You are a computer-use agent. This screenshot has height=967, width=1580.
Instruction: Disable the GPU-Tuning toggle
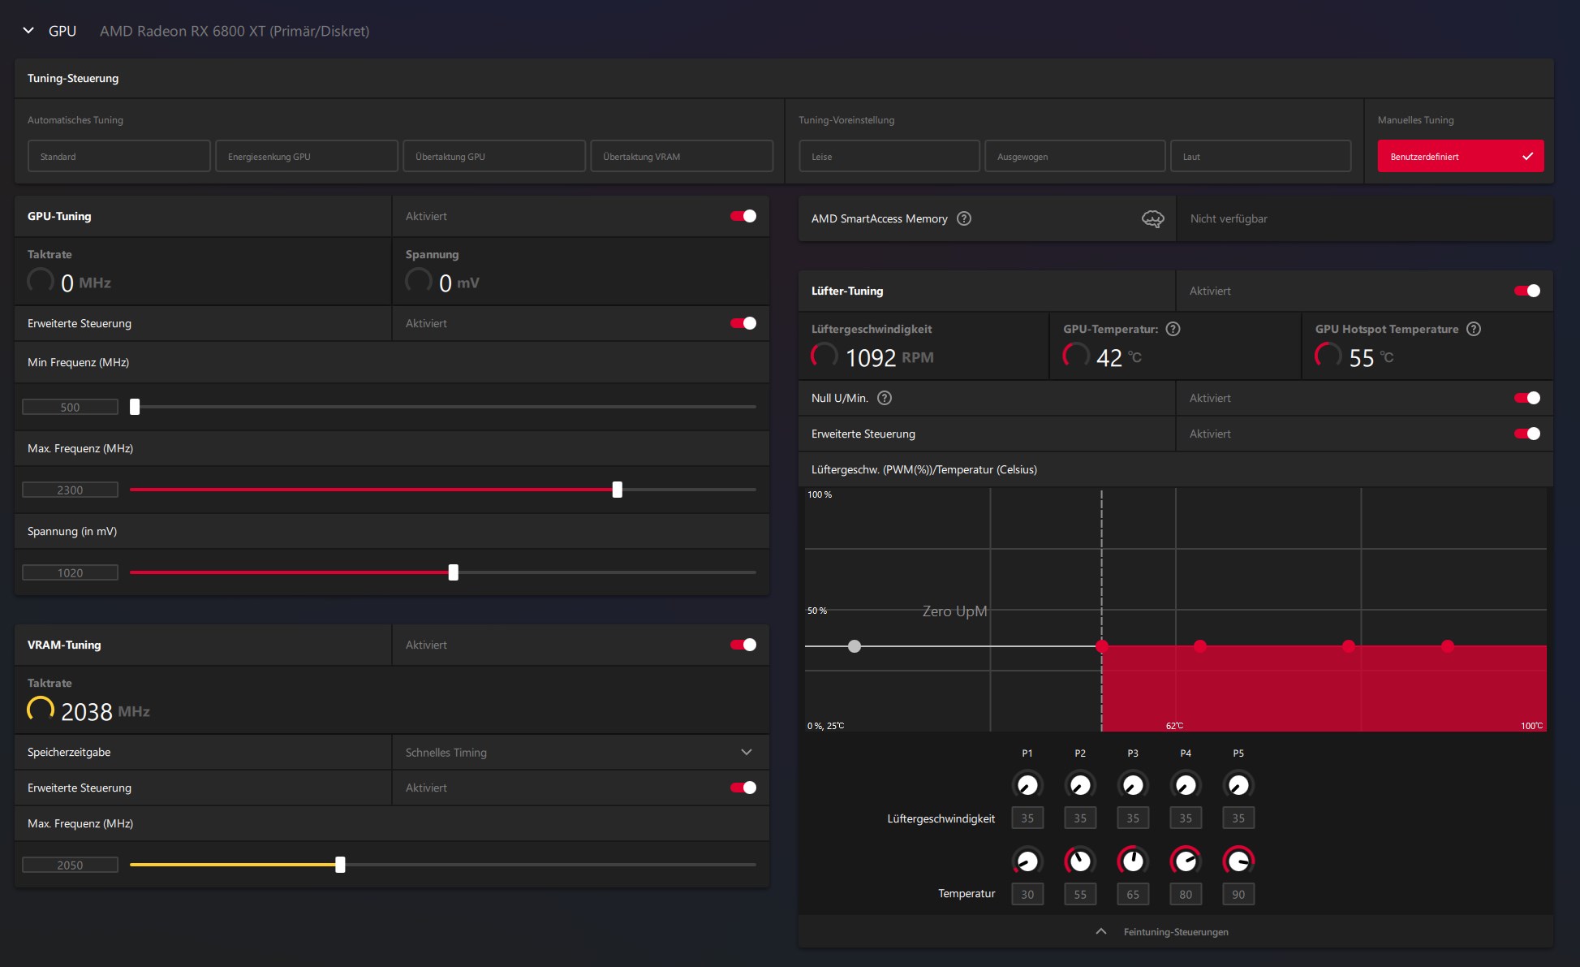click(743, 216)
